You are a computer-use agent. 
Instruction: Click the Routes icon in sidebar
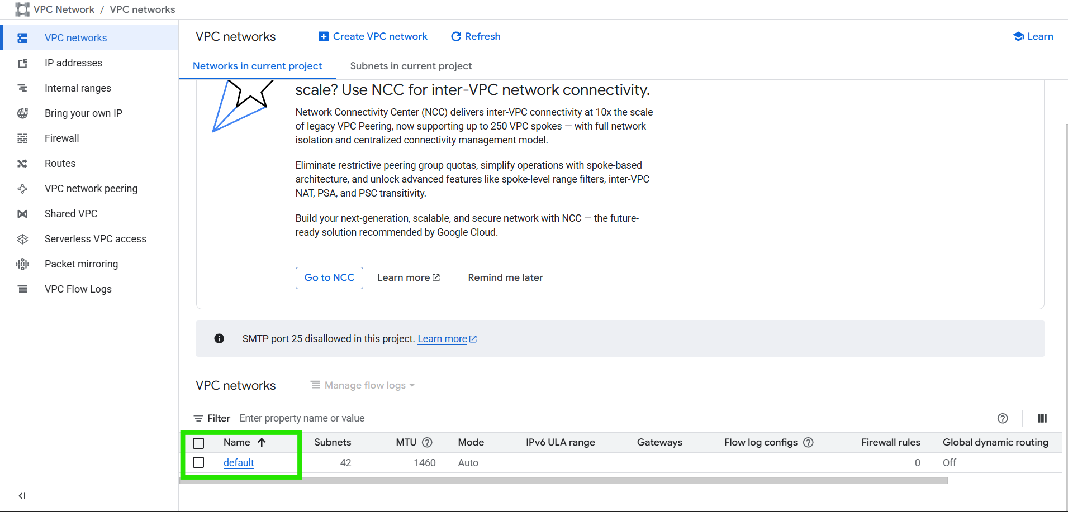[x=22, y=164]
